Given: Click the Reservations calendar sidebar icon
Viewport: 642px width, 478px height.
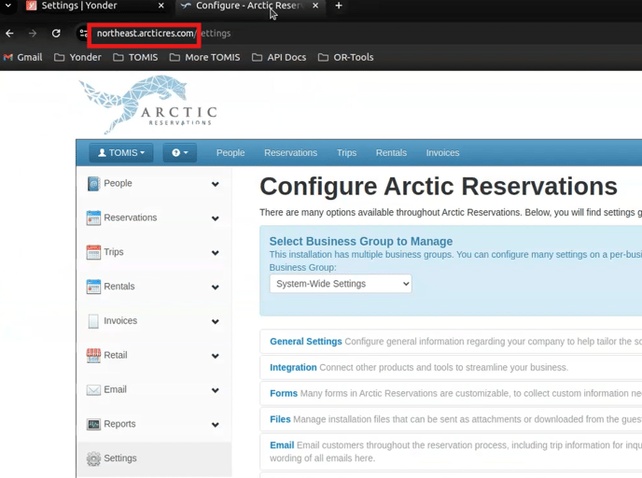Looking at the screenshot, I should click(x=93, y=218).
